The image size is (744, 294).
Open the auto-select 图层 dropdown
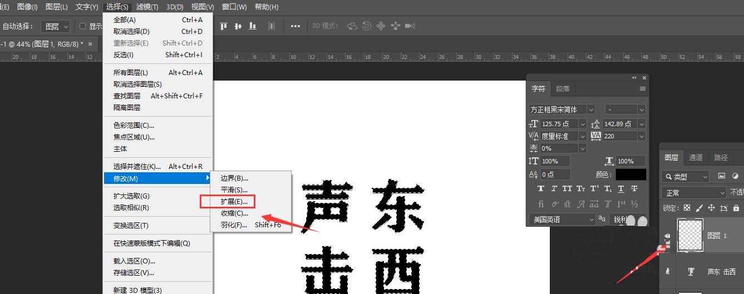click(x=56, y=26)
